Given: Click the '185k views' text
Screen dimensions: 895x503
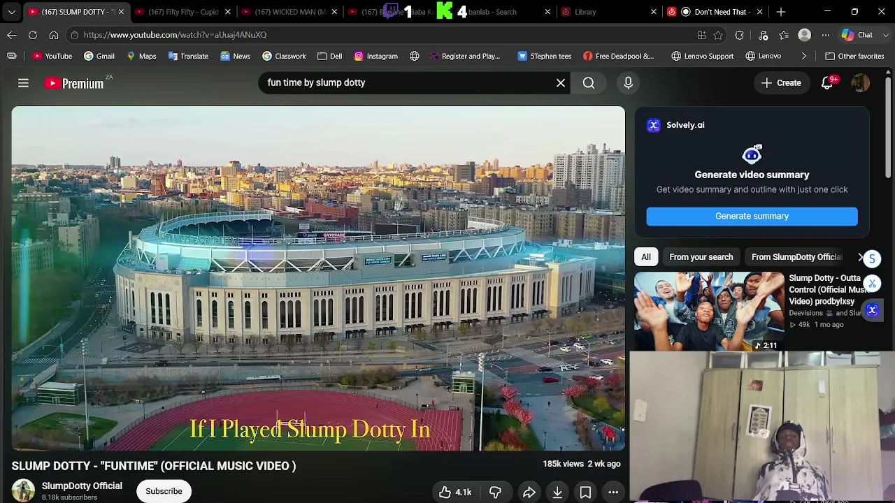Looking at the screenshot, I should (563, 464).
